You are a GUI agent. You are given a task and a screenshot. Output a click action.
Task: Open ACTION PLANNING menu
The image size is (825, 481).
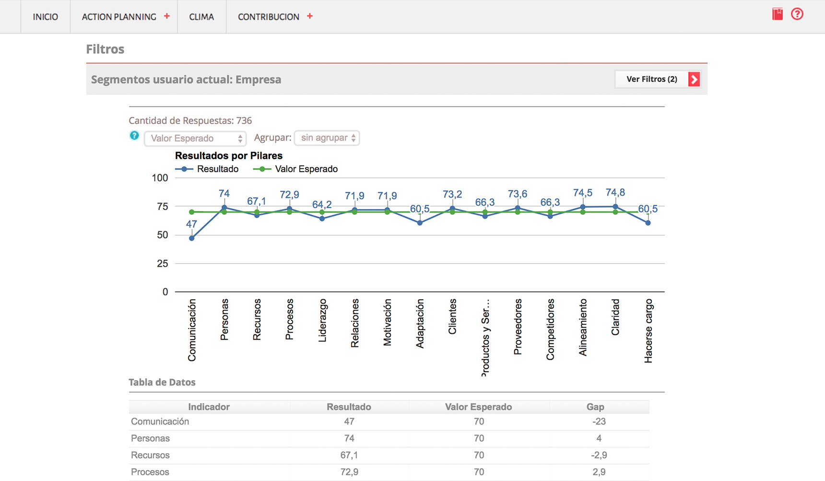click(119, 17)
